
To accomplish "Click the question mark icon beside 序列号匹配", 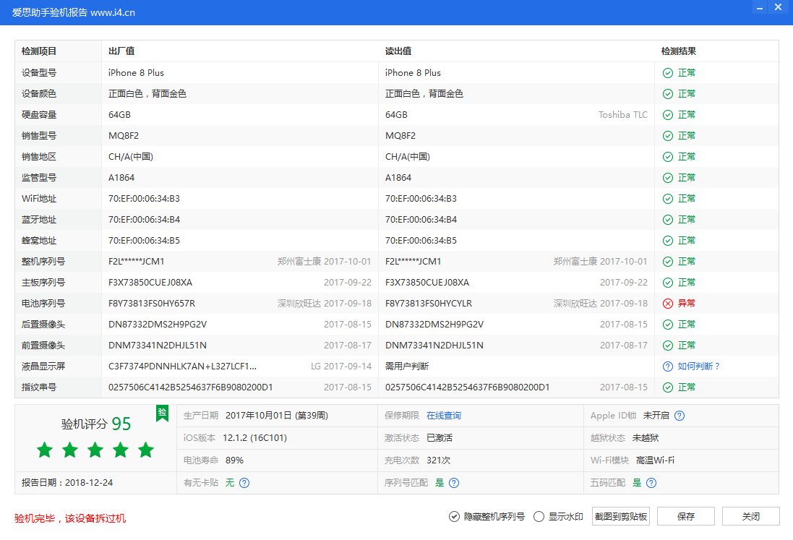I will tap(453, 482).
